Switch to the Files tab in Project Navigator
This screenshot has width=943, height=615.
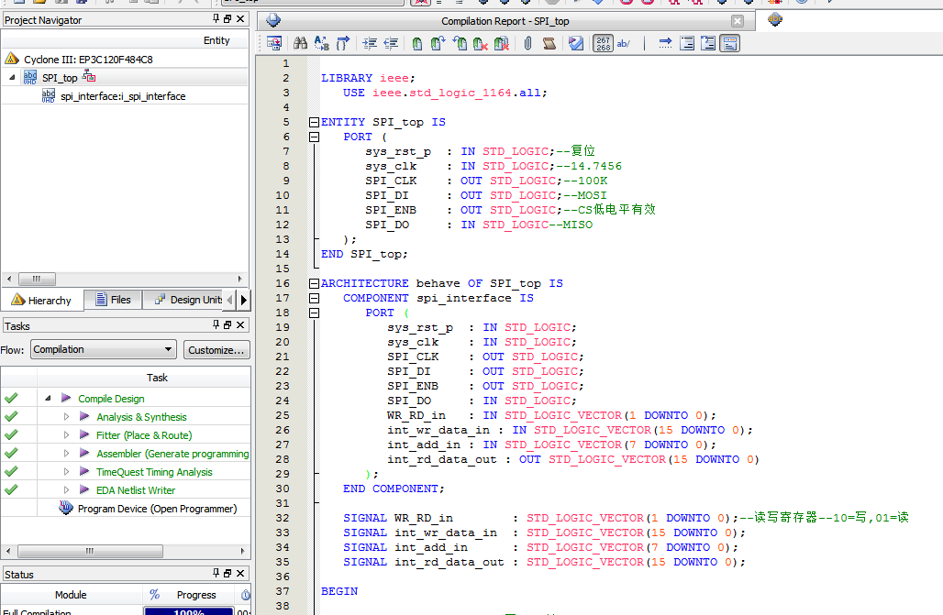[112, 300]
